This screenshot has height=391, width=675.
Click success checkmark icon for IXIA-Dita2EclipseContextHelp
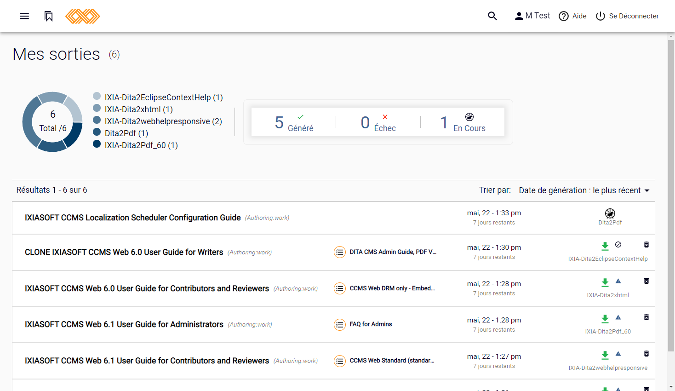tap(618, 245)
